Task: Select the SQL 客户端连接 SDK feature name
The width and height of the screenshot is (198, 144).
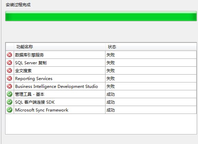Action: point(35,102)
